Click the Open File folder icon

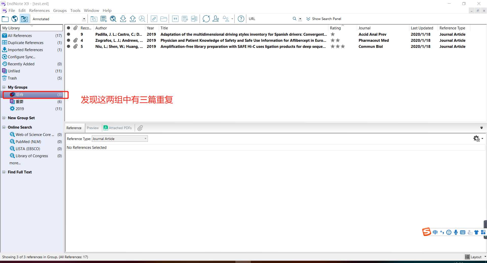tap(164, 19)
